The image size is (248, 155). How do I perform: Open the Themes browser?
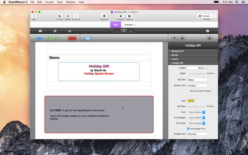[60, 16]
